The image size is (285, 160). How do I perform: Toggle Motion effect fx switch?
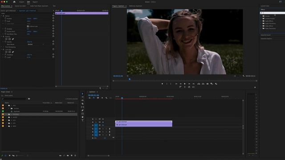tap(4, 16)
